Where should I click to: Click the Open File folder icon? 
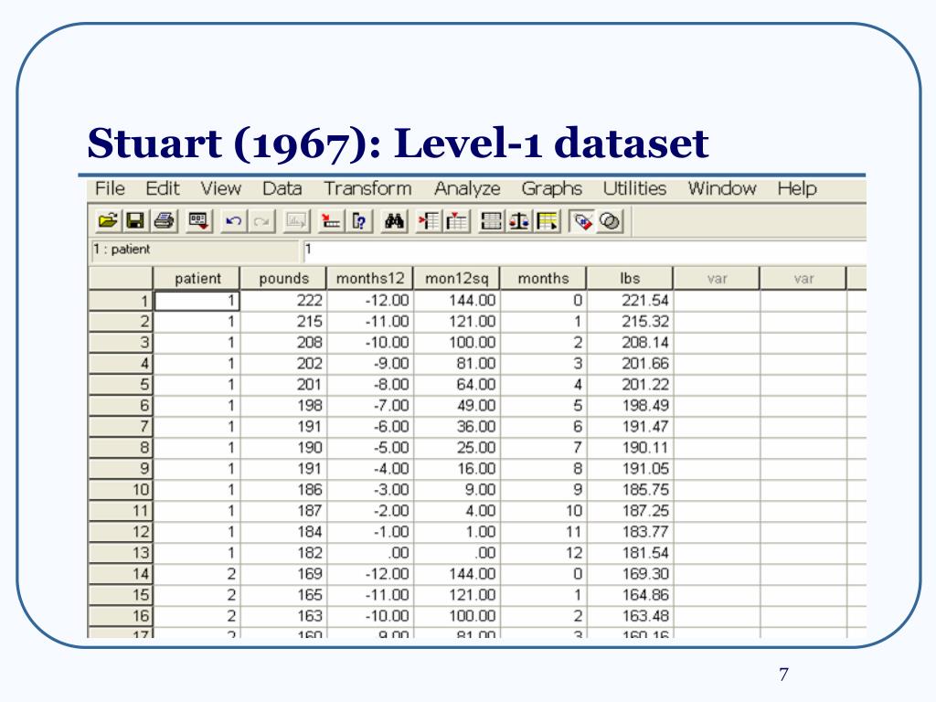pyautogui.click(x=108, y=221)
